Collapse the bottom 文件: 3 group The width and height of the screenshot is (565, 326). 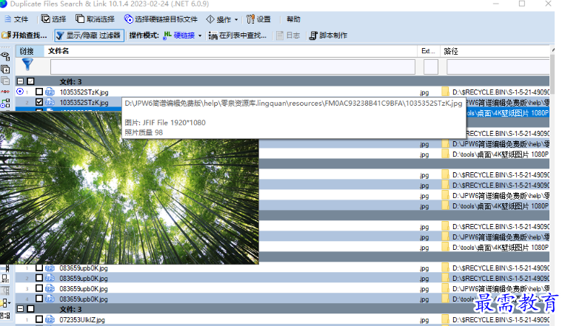[x=21, y=309]
